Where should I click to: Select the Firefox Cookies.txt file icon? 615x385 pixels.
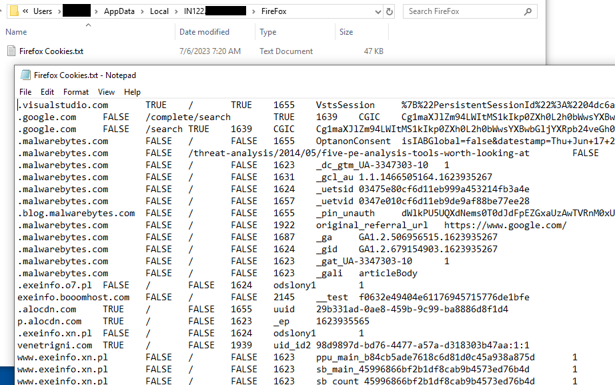tap(11, 51)
